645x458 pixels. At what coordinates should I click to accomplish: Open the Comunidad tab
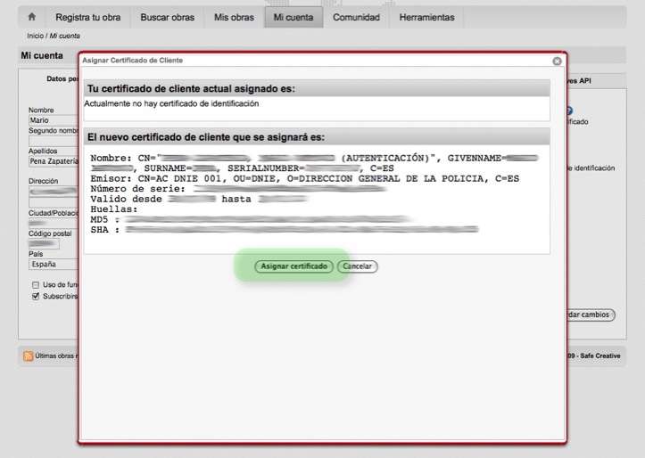pyautogui.click(x=356, y=17)
